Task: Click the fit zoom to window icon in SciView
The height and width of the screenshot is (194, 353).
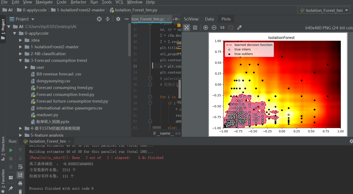Action: [x=187, y=28]
